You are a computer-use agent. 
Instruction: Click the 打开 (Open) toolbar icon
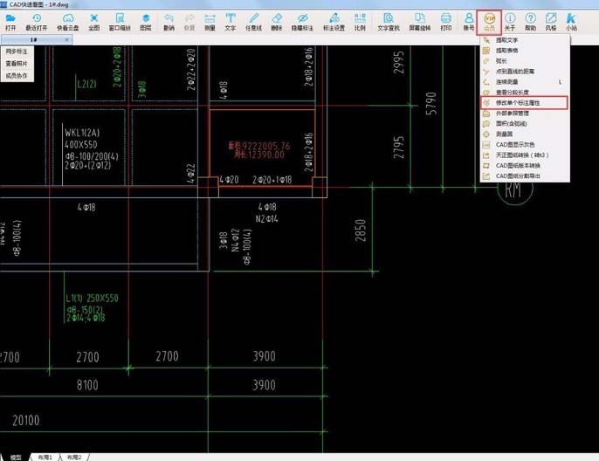pyautogui.click(x=10, y=22)
